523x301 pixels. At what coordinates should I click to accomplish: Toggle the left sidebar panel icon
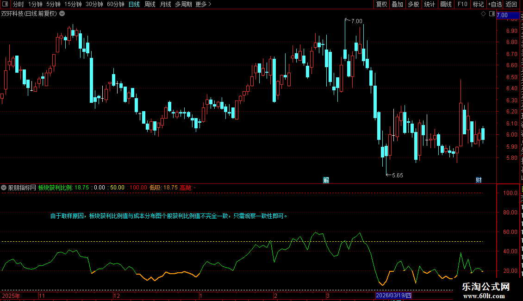click(x=5, y=4)
